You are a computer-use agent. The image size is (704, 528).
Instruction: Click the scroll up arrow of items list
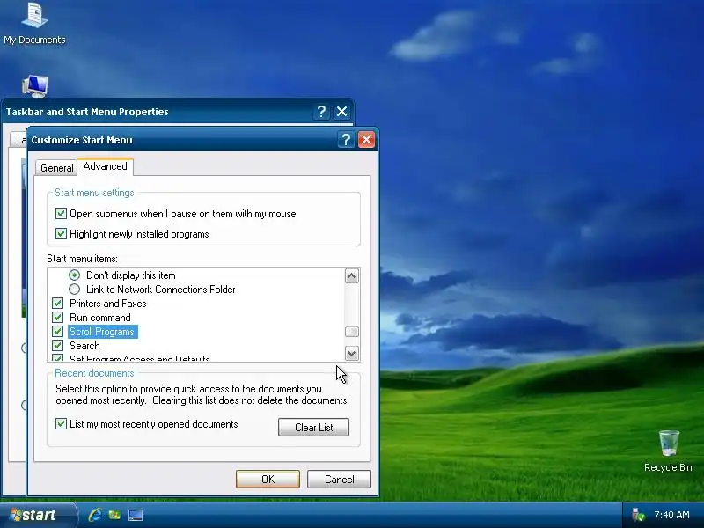351,275
